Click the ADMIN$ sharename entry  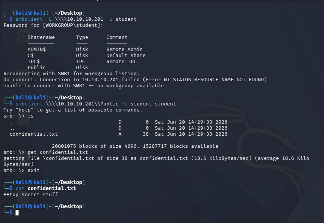[x=37, y=50]
